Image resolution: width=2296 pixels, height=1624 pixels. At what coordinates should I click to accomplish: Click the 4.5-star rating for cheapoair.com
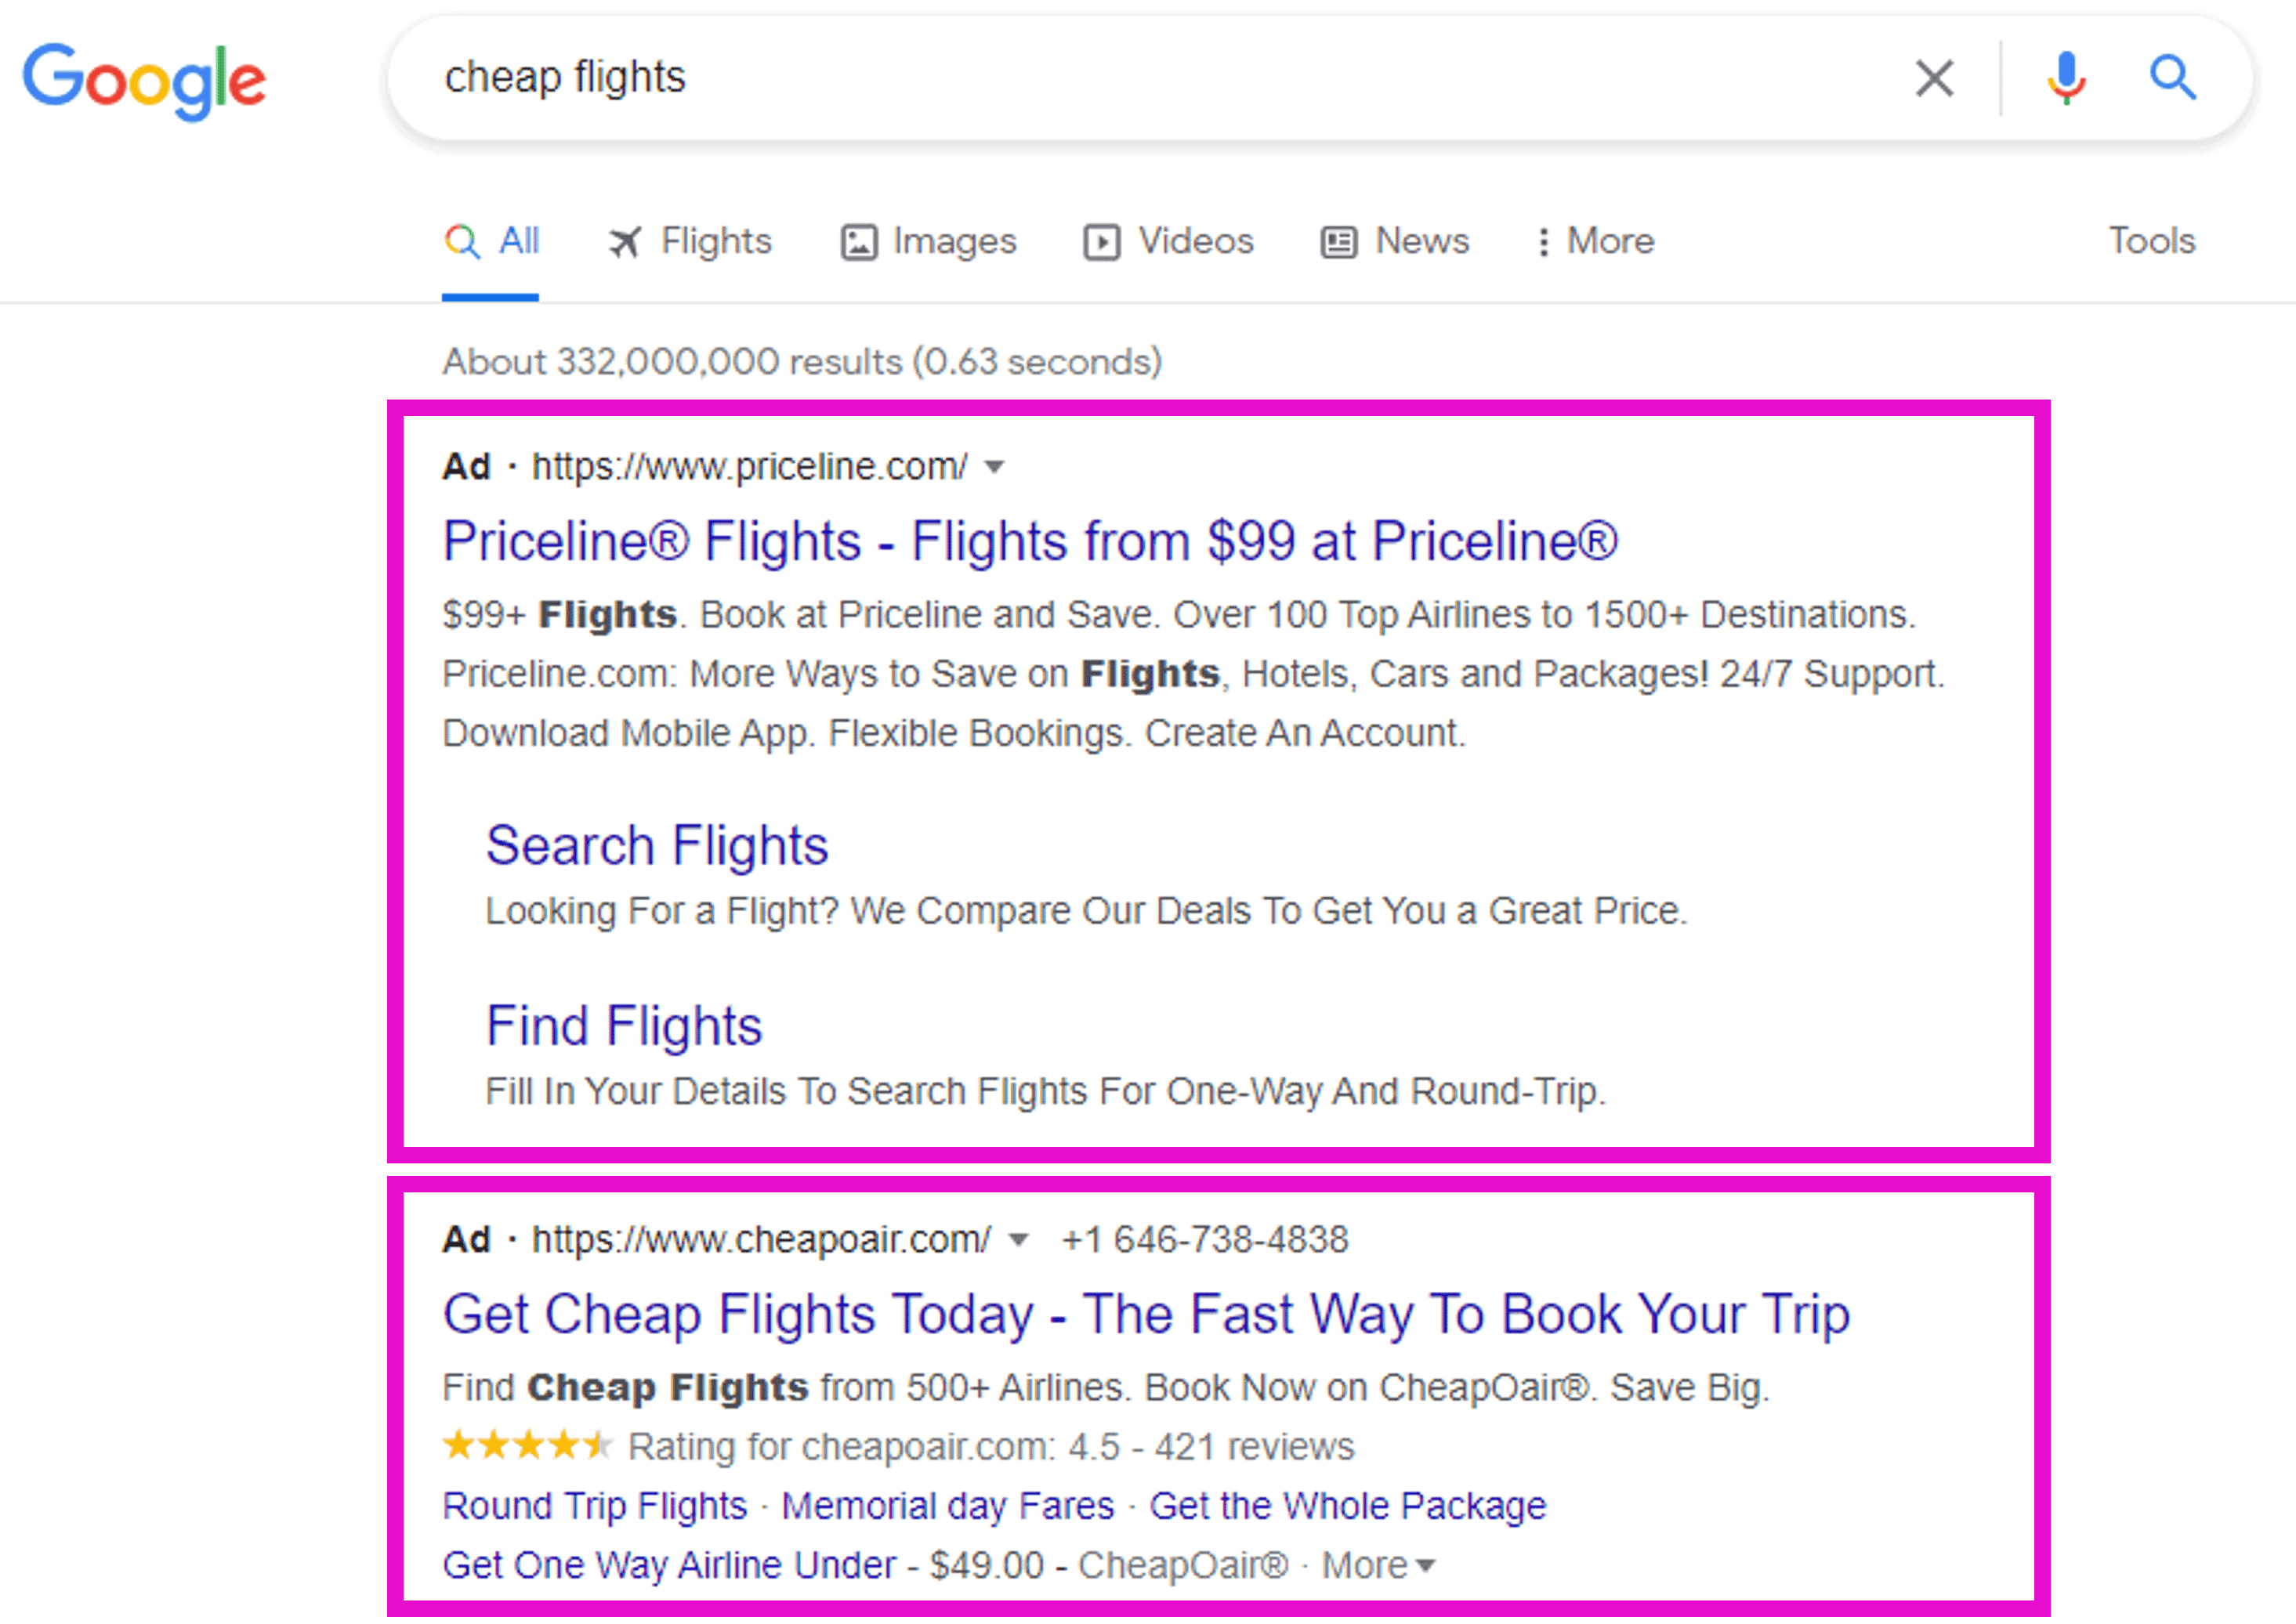(x=528, y=1446)
